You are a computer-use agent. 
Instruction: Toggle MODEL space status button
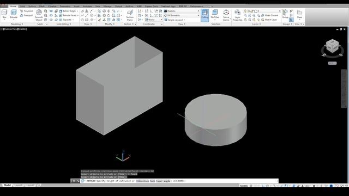[x=244, y=186]
